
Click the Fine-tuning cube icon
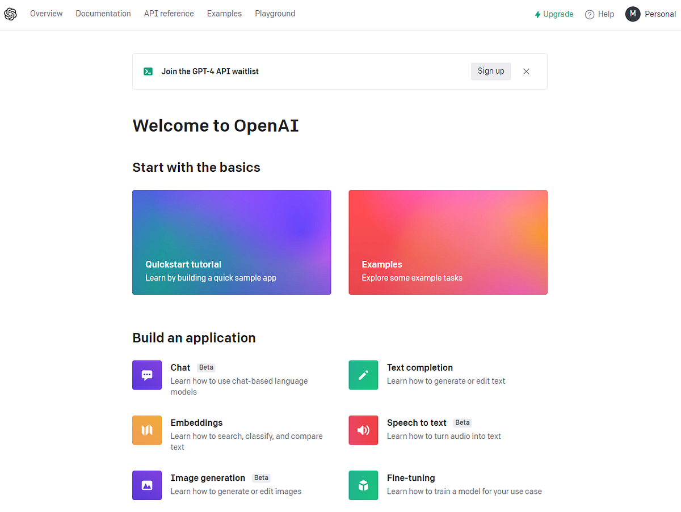[x=363, y=485]
